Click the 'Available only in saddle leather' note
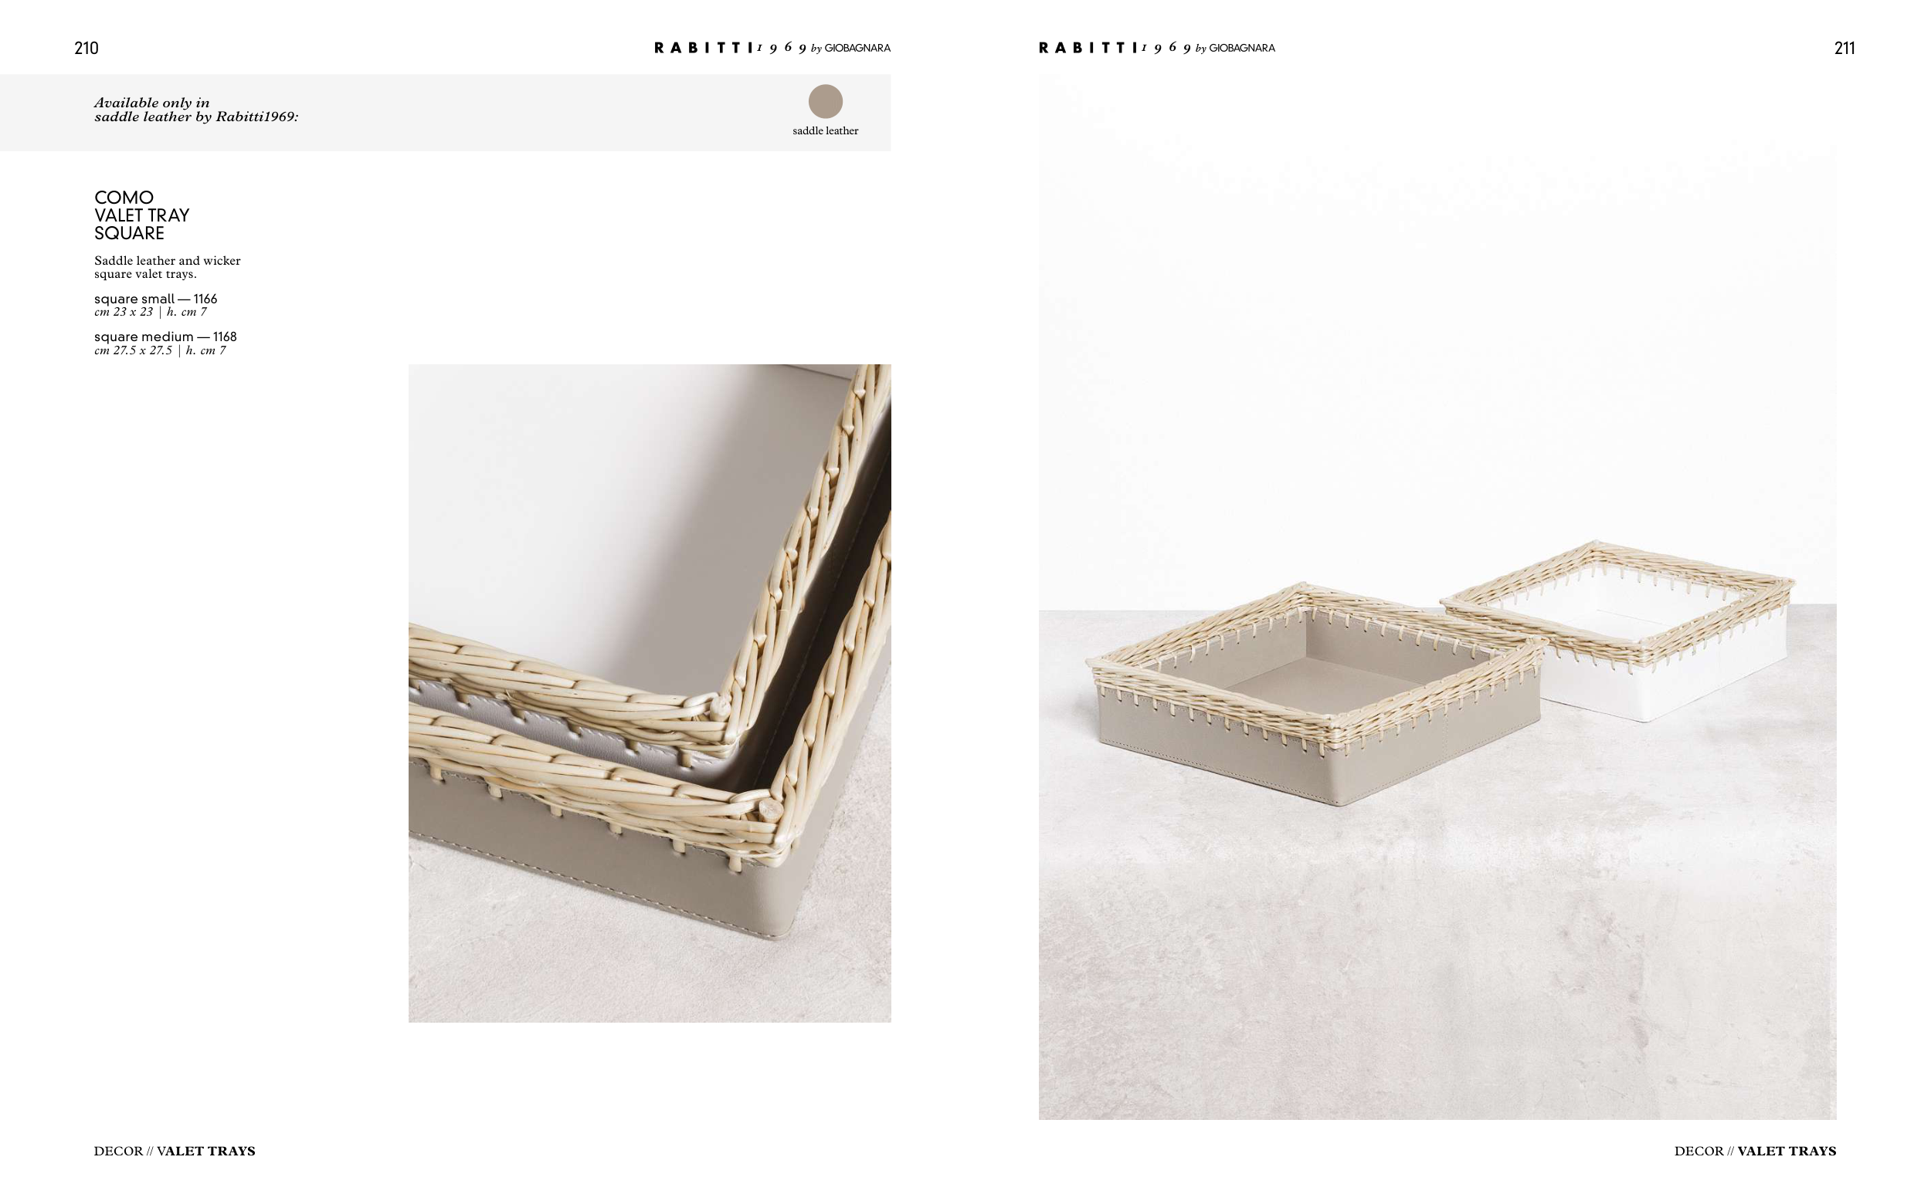 (x=196, y=109)
